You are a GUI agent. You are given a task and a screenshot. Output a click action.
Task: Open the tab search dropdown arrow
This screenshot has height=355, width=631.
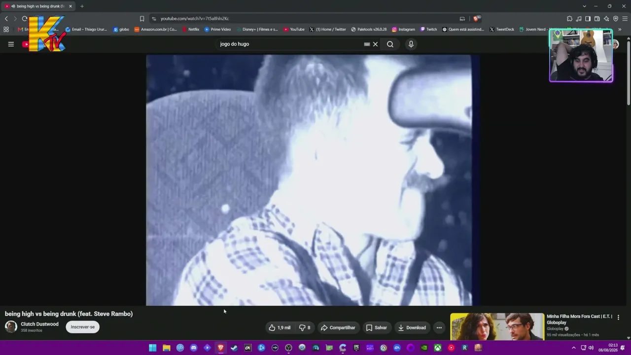coord(584,6)
